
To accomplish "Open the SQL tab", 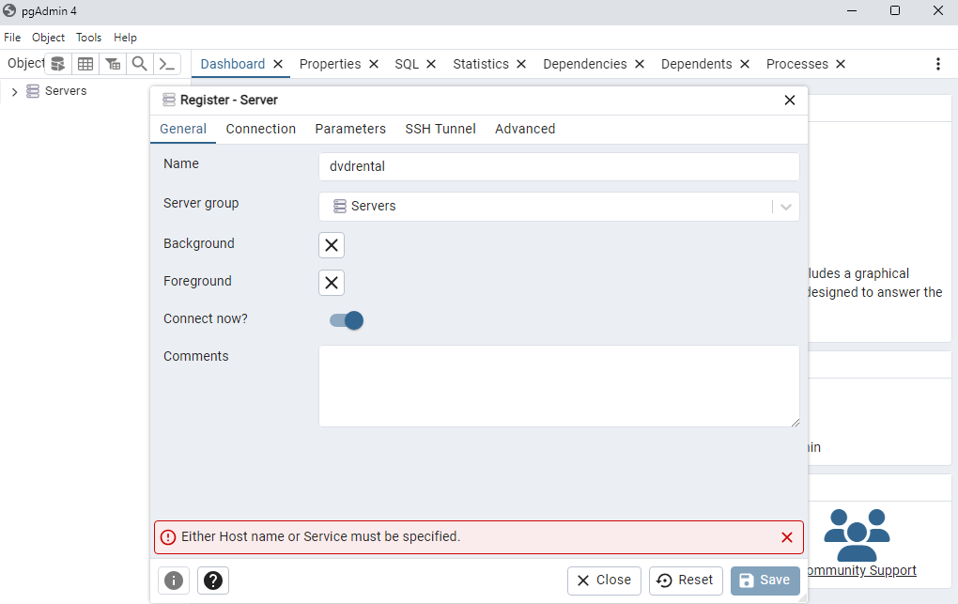I will tap(407, 64).
